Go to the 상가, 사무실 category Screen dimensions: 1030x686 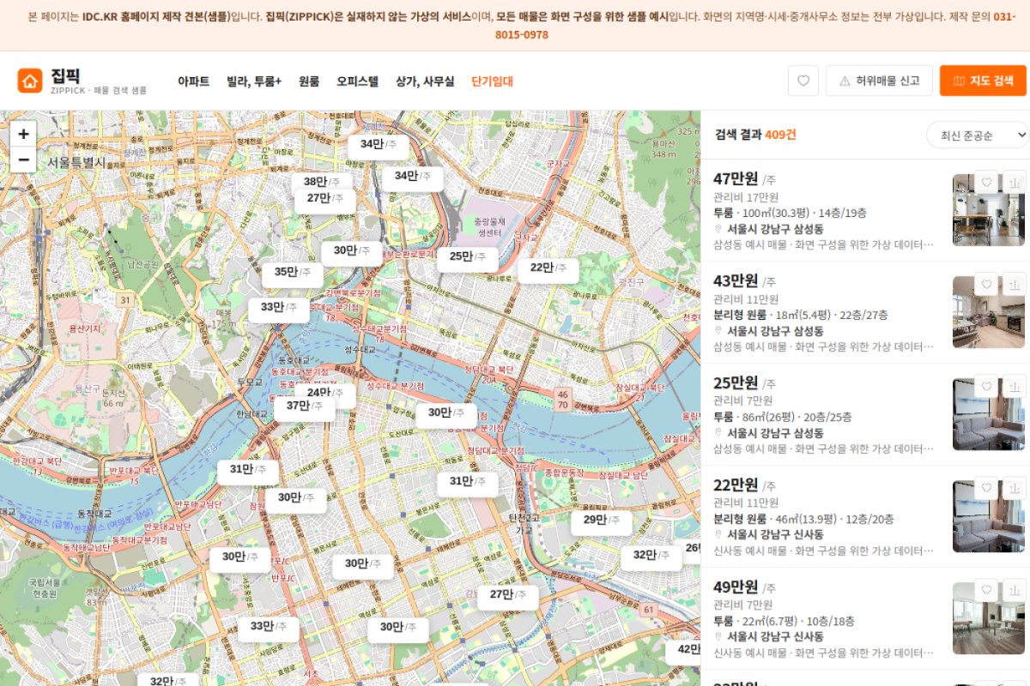425,81
